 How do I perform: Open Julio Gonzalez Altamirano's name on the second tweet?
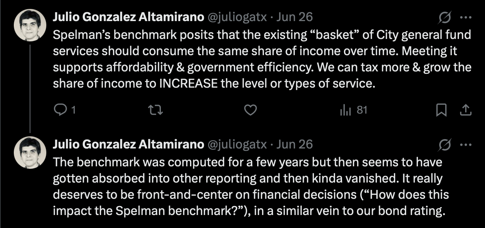pyautogui.click(x=128, y=144)
